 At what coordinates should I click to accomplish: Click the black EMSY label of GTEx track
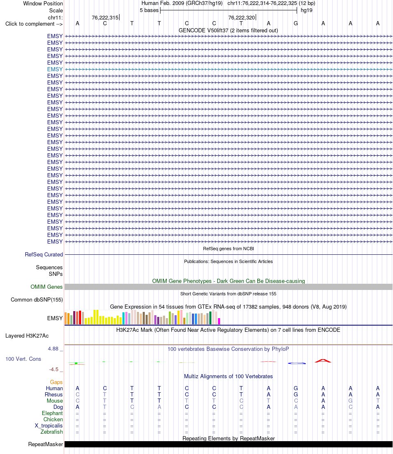(55, 318)
